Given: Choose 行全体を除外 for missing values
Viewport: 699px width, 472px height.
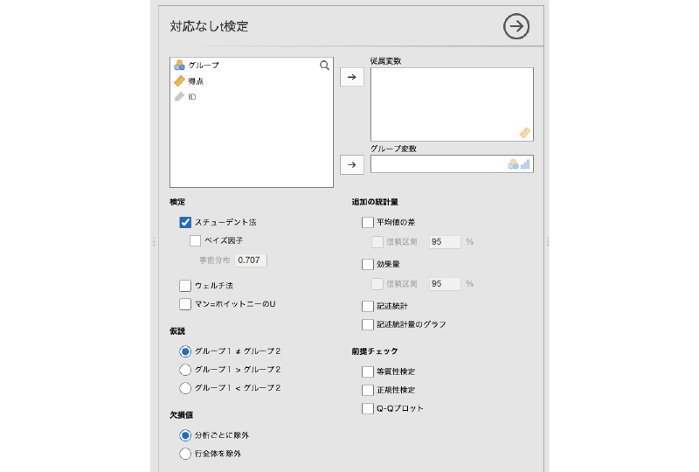Looking at the screenshot, I should pos(185,454).
